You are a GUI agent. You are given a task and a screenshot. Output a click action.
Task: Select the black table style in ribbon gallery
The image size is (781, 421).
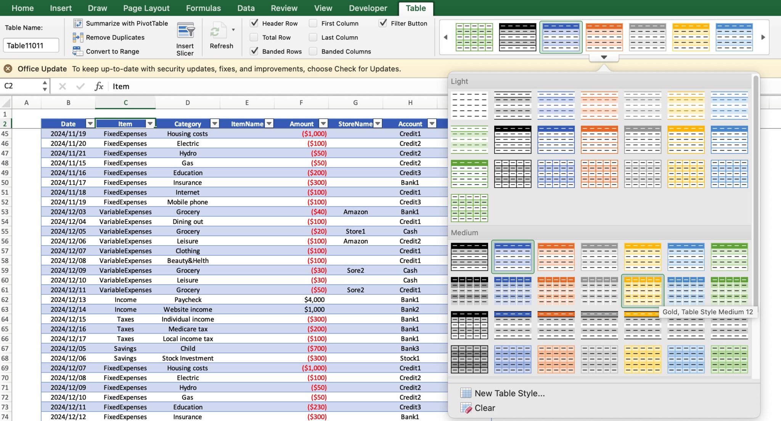click(x=517, y=37)
